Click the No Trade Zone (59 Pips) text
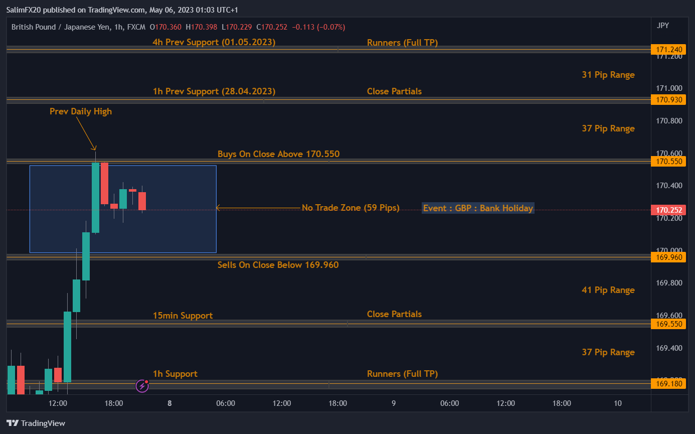 tap(350, 208)
